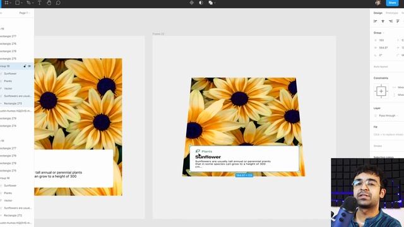Select the highlighted 'Sunflowers are usual...' text layer
This screenshot has height=227, width=404.
18,96
